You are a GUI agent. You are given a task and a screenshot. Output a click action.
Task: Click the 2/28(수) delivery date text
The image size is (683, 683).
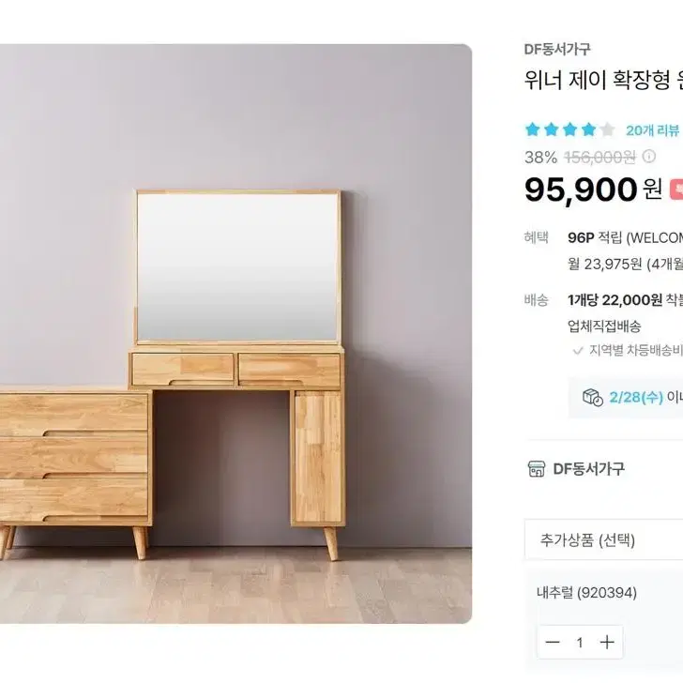(636, 397)
